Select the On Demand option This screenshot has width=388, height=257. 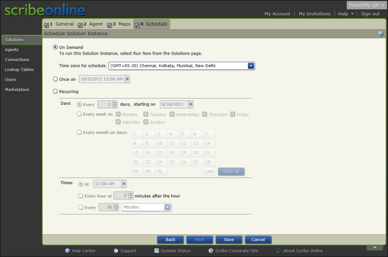(55, 47)
